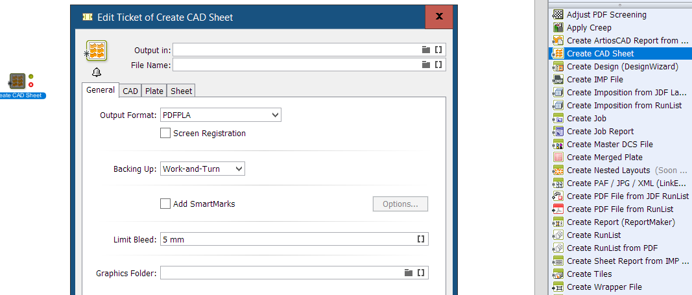Insert SmartName into File Name field

[438, 65]
